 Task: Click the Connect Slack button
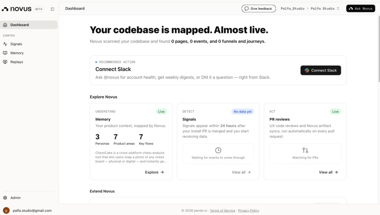[321, 70]
